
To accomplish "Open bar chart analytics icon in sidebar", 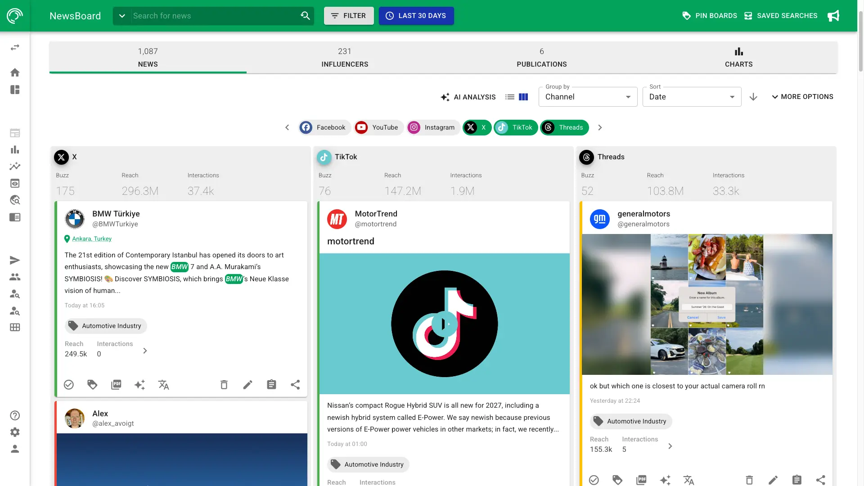I will coord(15,150).
